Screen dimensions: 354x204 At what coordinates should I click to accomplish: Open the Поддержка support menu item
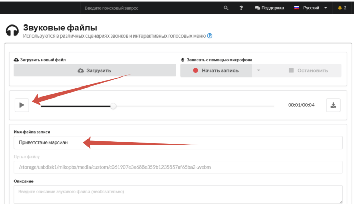pos(269,8)
